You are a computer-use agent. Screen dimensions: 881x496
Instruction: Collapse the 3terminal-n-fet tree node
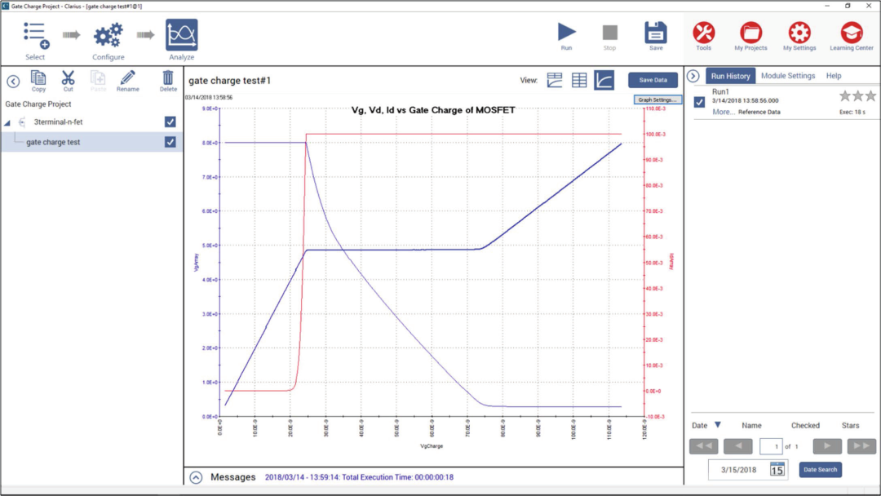coord(8,122)
